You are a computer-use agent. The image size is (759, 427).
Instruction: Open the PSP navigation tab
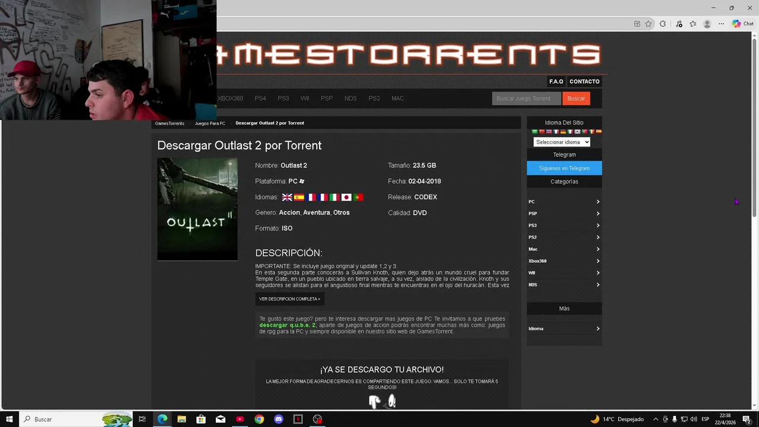pyautogui.click(x=327, y=98)
